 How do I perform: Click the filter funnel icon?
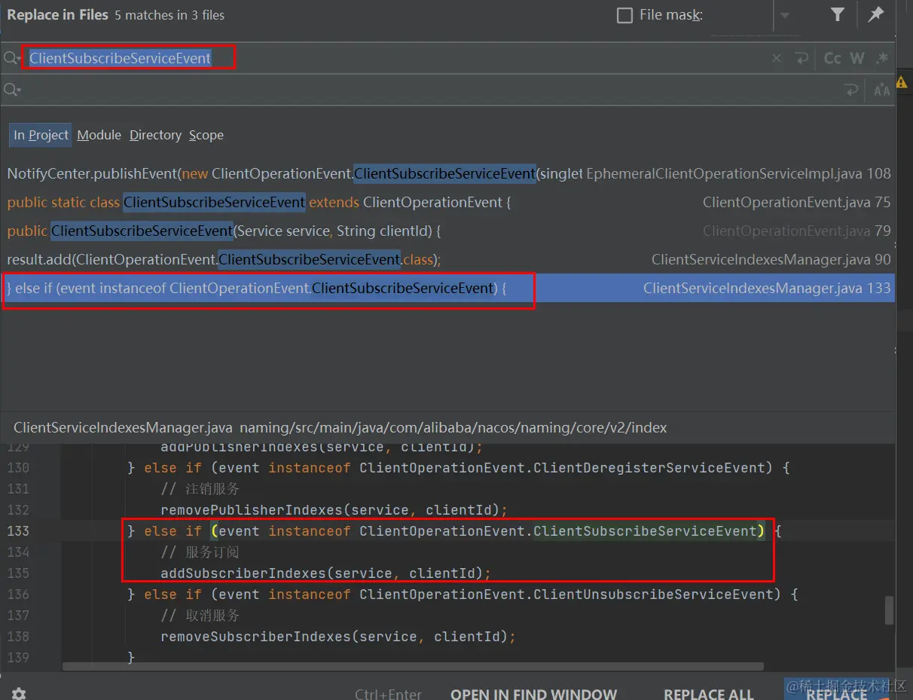click(837, 14)
